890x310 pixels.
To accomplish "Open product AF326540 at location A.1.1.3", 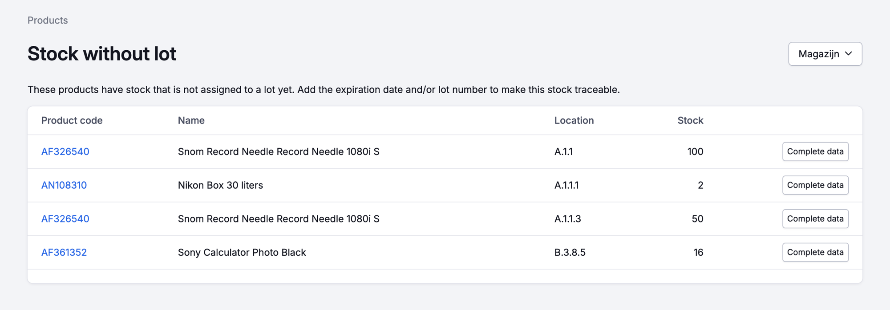I will tap(65, 219).
